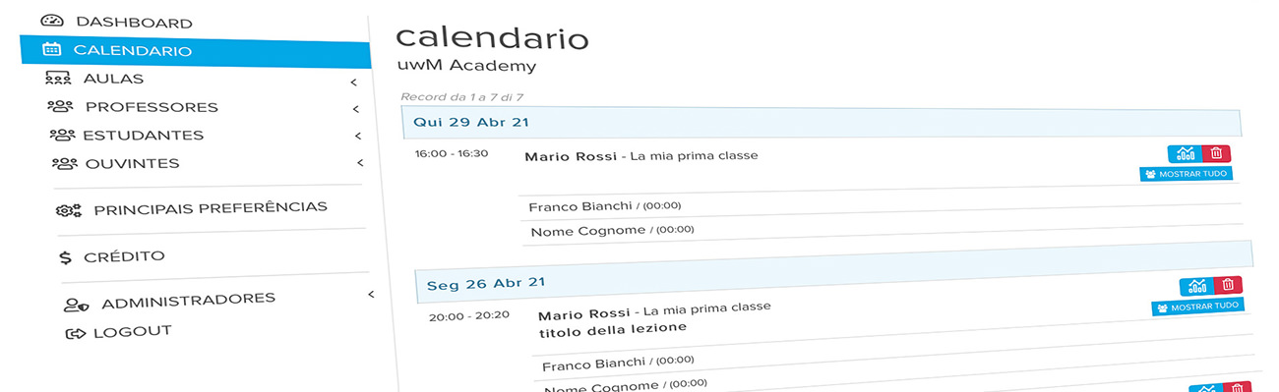Click the Calendario calendar icon
This screenshot has width=1279, height=392.
(x=52, y=49)
